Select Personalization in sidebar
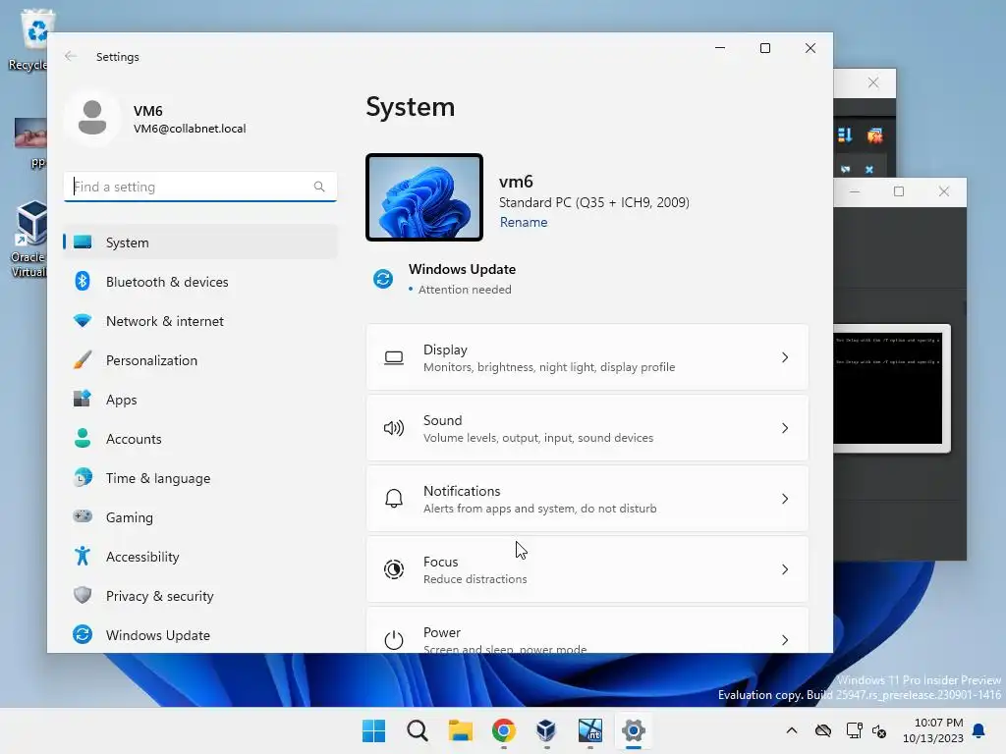Viewport: 1006px width, 754px height. pyautogui.click(x=200, y=360)
